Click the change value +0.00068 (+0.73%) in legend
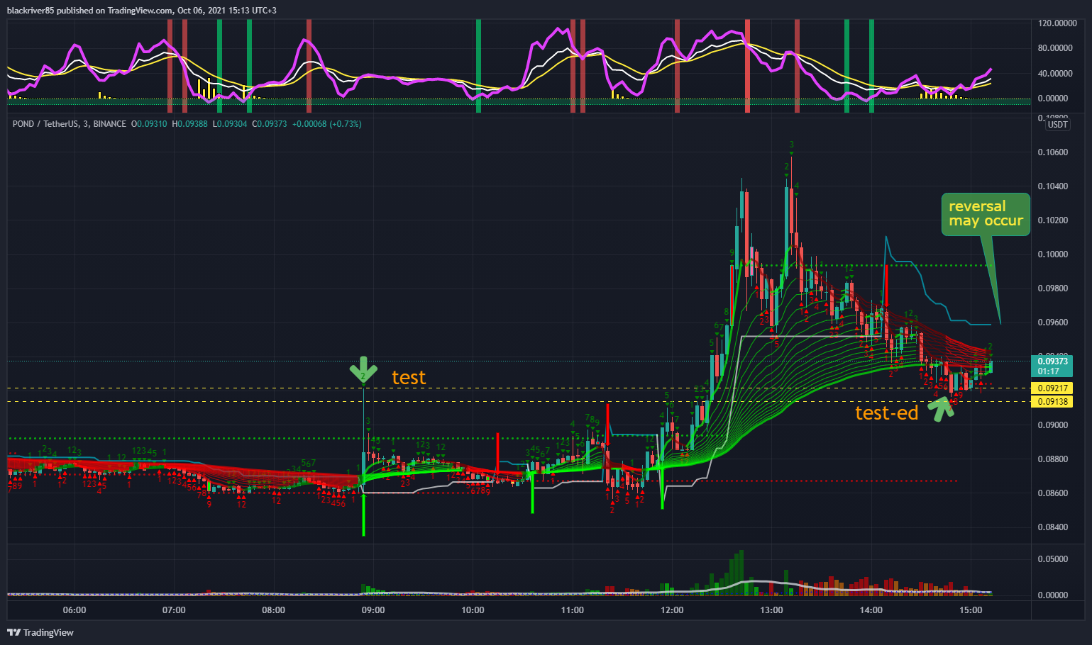Screen dimensions: 1092x645 coord(326,124)
